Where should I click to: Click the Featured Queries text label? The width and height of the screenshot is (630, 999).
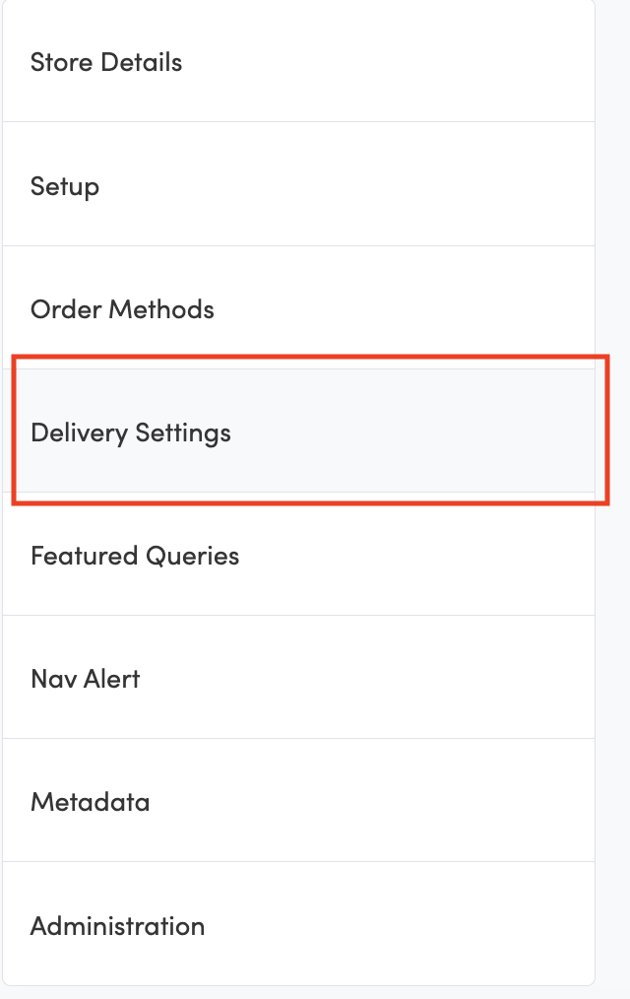coord(135,556)
